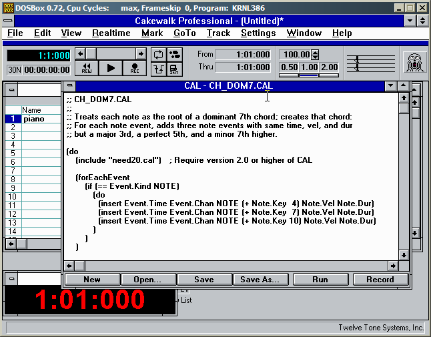Click the screaming face panic button
Screen dimensions: 431x337
(415, 63)
